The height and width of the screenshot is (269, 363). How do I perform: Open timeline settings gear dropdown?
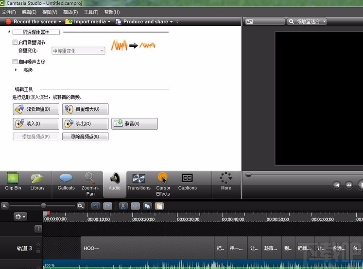[x=20, y=217]
